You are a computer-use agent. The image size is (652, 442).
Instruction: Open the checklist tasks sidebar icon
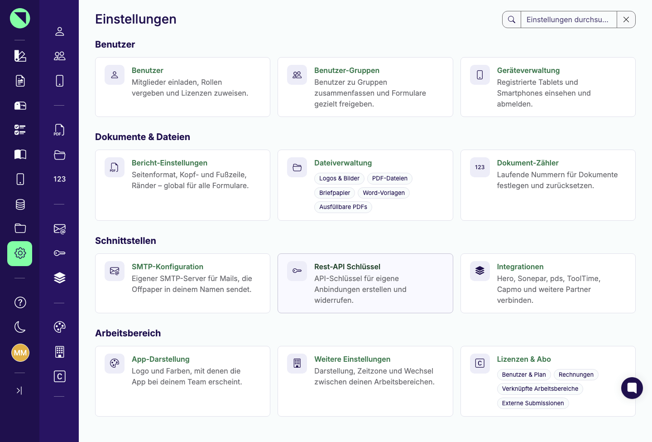point(20,130)
